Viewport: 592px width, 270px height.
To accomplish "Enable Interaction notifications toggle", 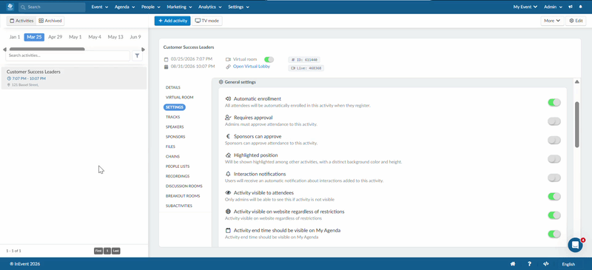I will pyautogui.click(x=554, y=178).
